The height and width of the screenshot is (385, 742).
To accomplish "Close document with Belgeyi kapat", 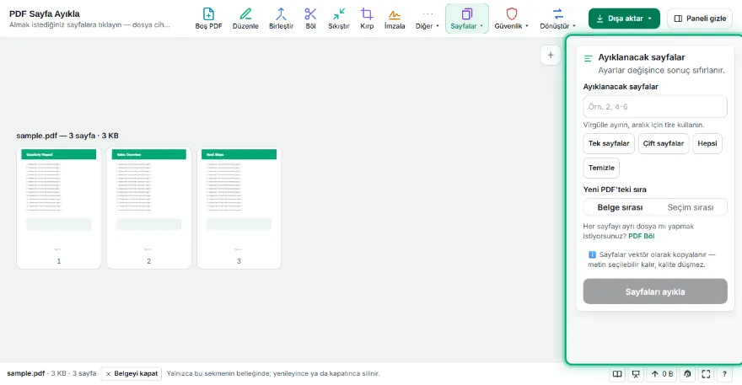I will click(x=132, y=374).
